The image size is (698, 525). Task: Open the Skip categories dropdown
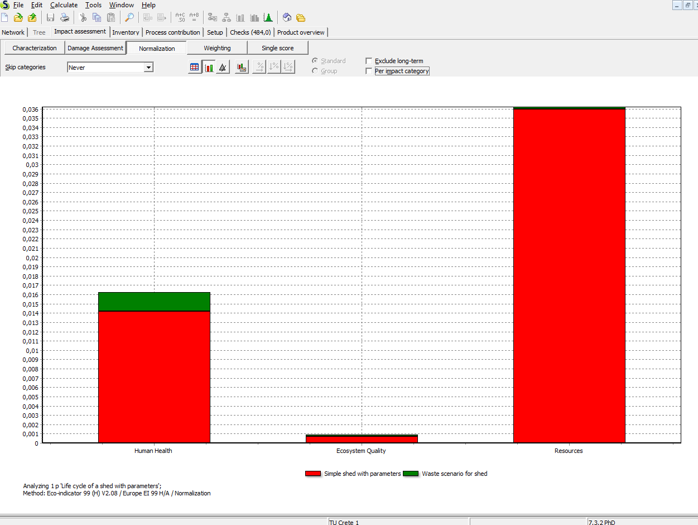(148, 68)
